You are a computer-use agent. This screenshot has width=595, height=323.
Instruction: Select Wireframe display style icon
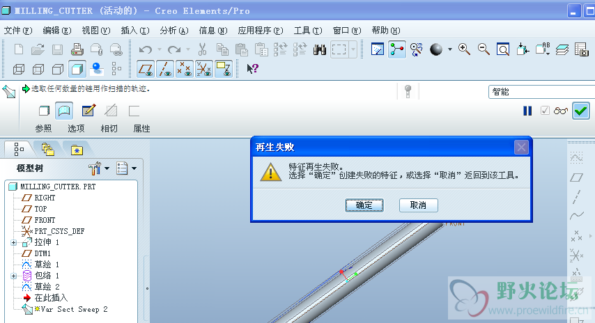[x=19, y=69]
